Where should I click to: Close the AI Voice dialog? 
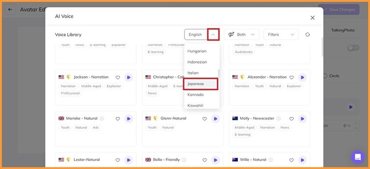(312, 18)
